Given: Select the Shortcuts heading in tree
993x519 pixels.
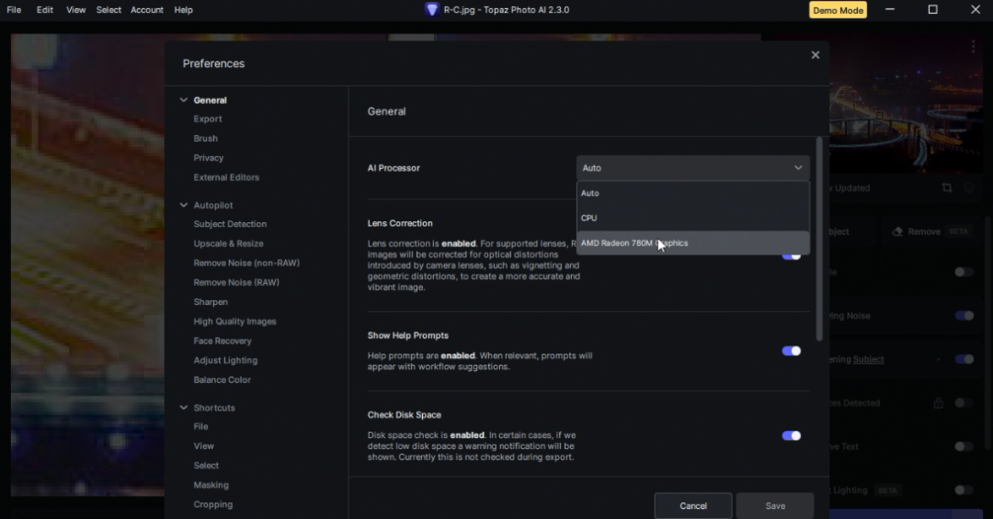Looking at the screenshot, I should pos(214,408).
